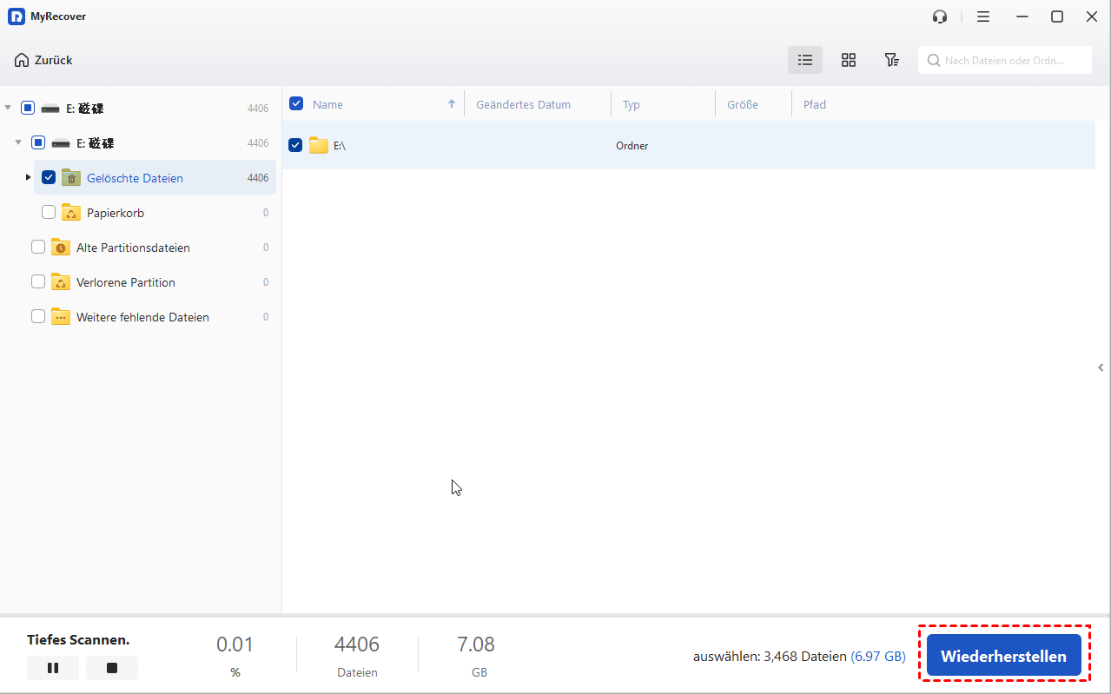Screen dimensions: 1111x694
Task: Enable the Verlorene Partition checkbox
Action: [x=38, y=281]
